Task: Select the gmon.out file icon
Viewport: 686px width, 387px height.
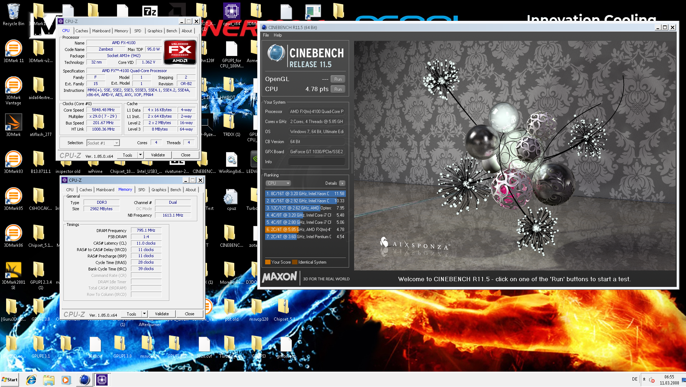Action: coord(286,346)
